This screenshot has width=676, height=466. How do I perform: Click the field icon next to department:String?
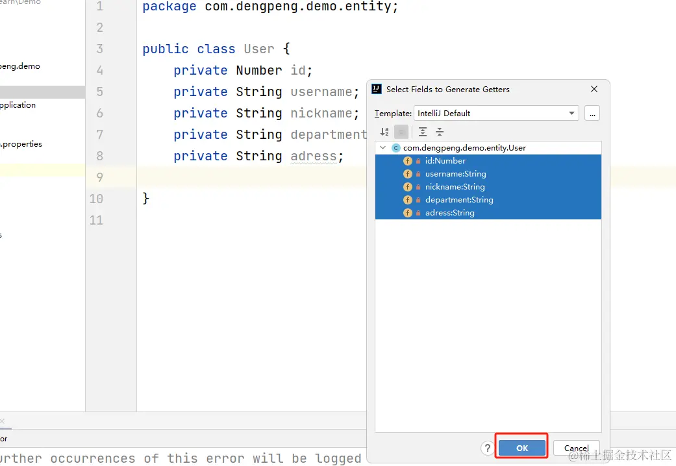[407, 200]
